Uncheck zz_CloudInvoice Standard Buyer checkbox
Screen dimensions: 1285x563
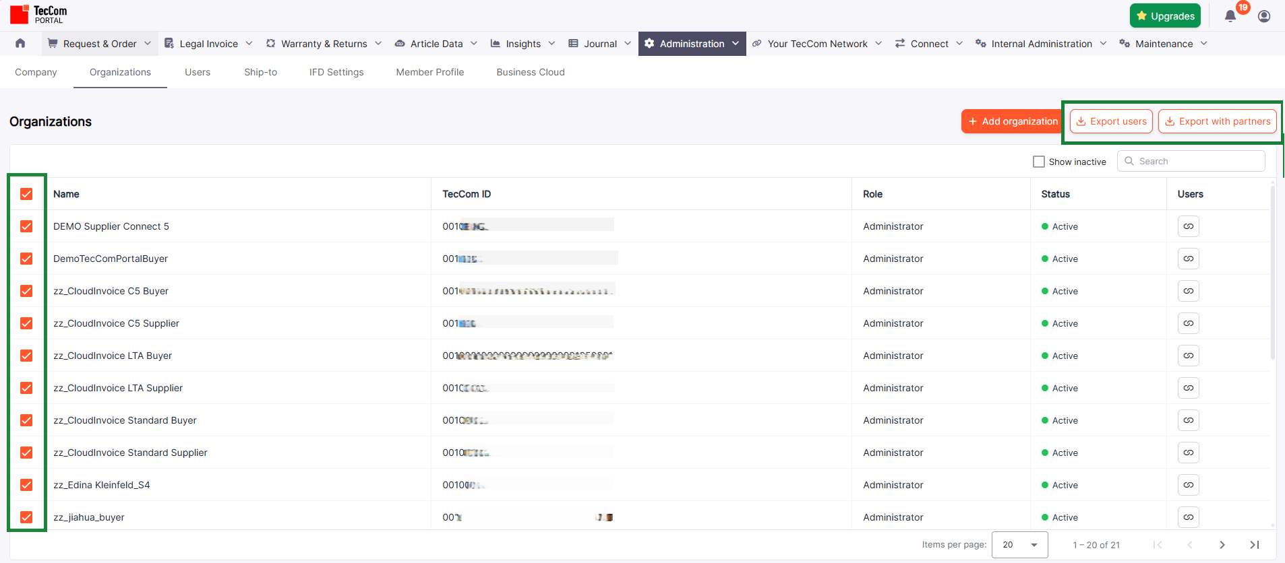[x=26, y=420]
